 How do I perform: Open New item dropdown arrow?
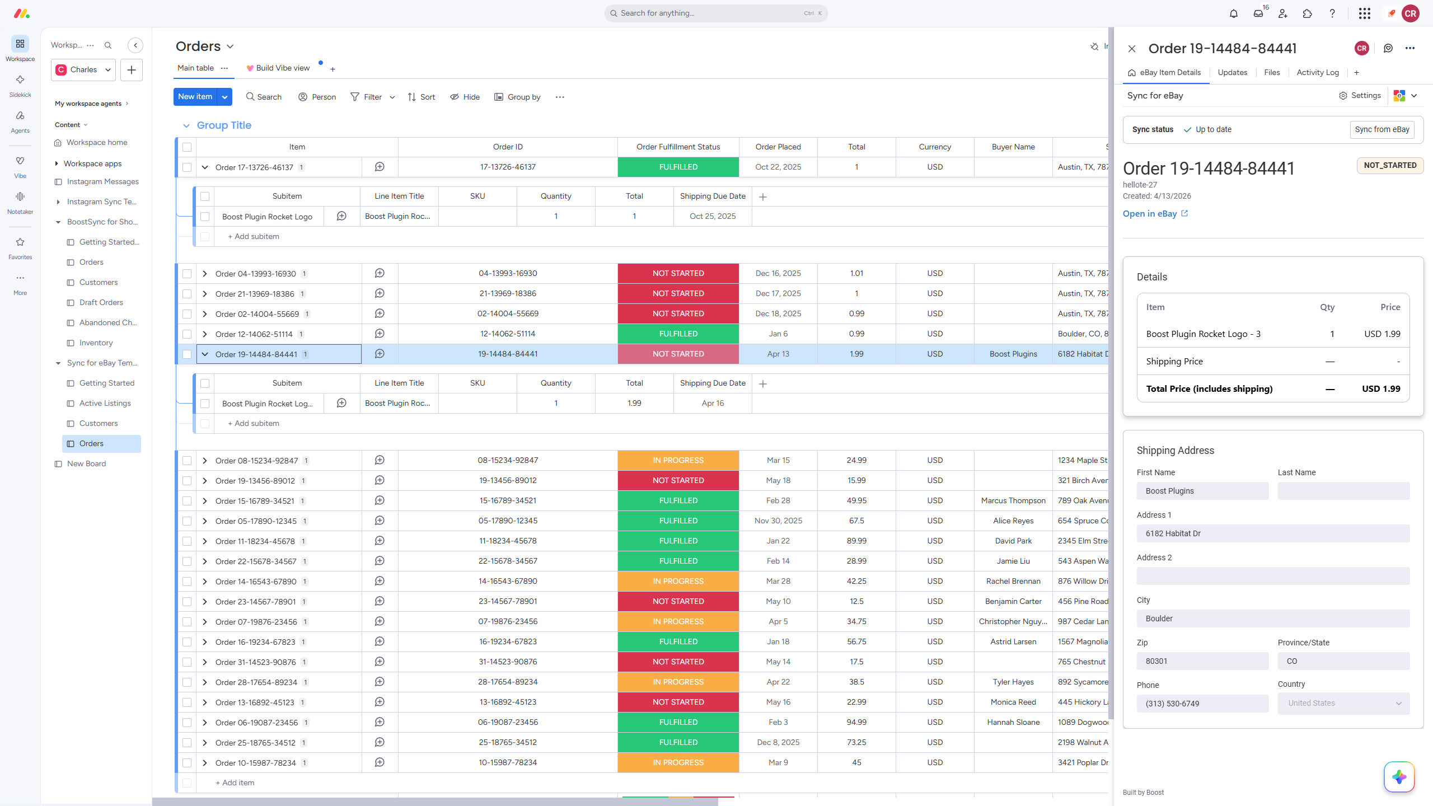click(224, 97)
